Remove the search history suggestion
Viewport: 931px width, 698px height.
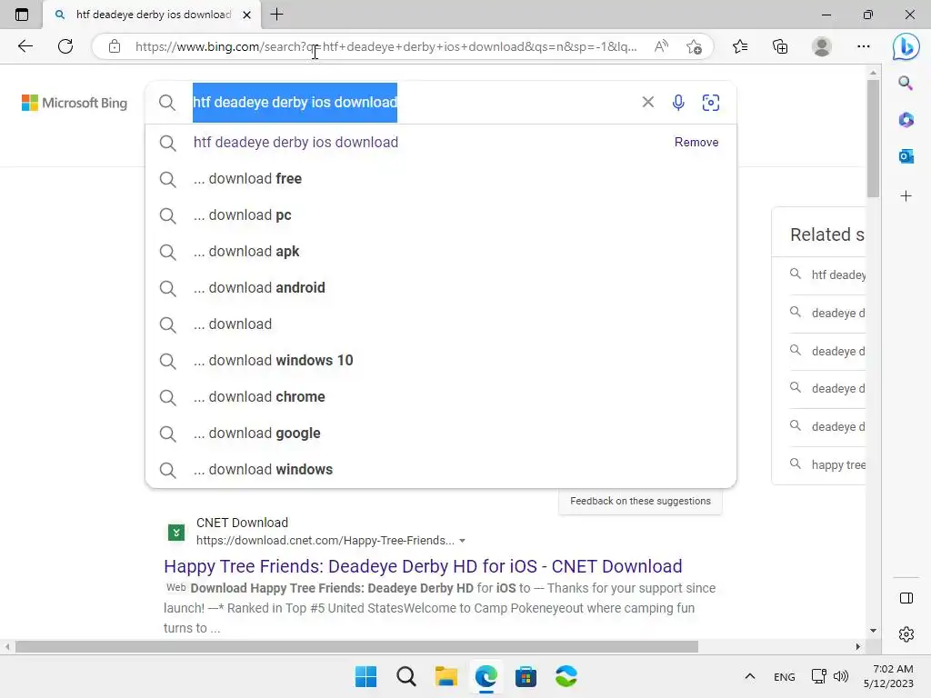tap(696, 142)
